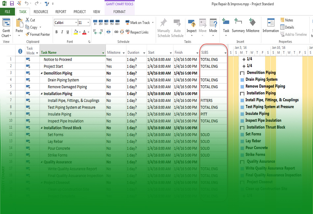Image resolution: width=313 pixels, height=214 pixels.
Task: Open the font size dropdown
Action: coord(88,22)
